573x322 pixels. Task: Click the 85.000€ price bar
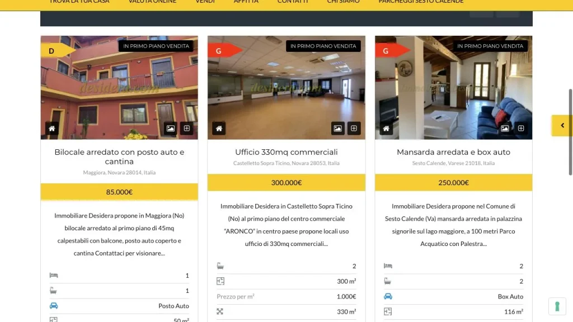point(119,192)
